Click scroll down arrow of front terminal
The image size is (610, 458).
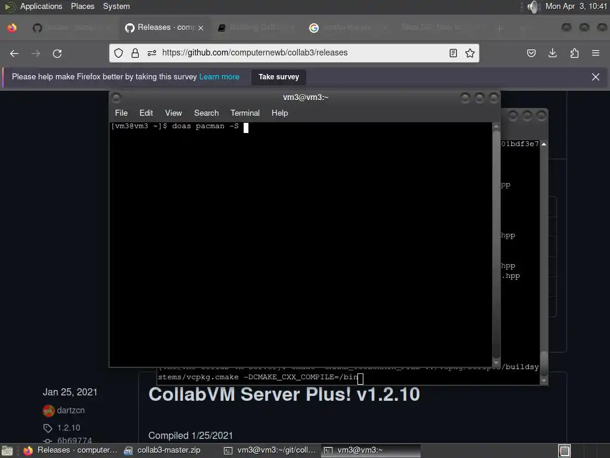pyautogui.click(x=496, y=363)
